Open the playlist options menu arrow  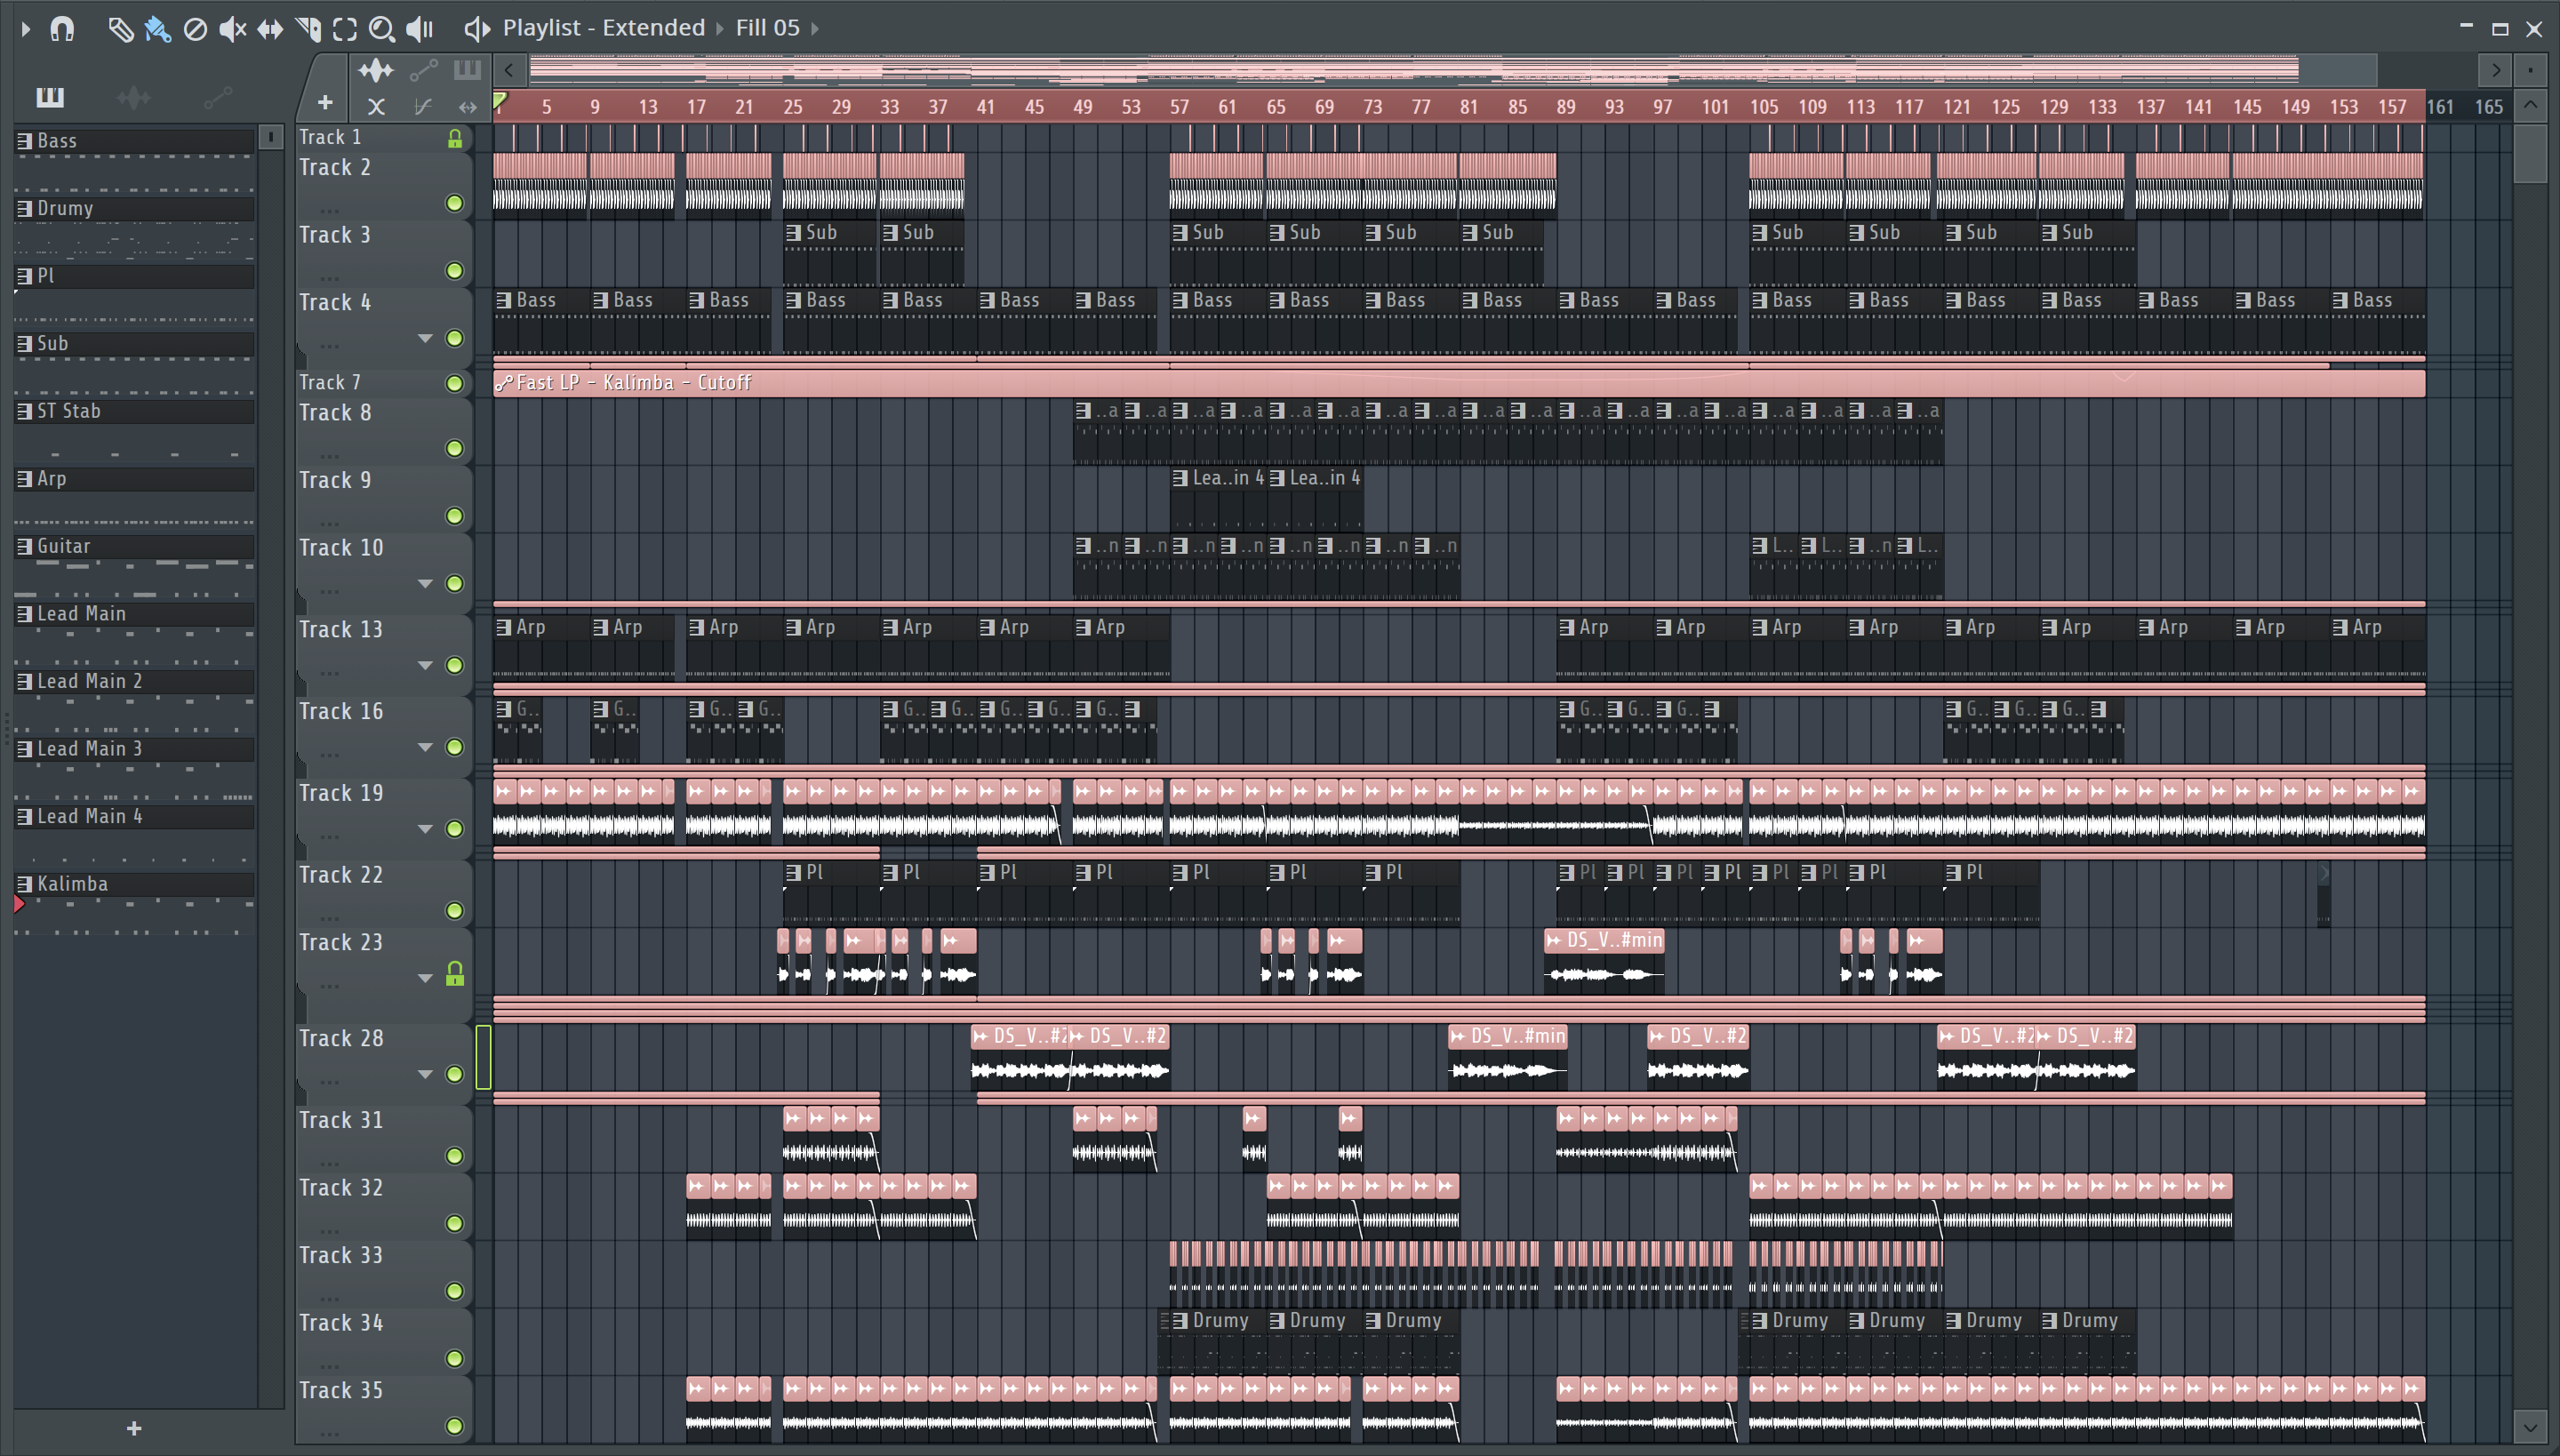tap(26, 28)
